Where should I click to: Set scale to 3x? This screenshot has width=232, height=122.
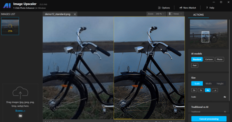[201, 90]
